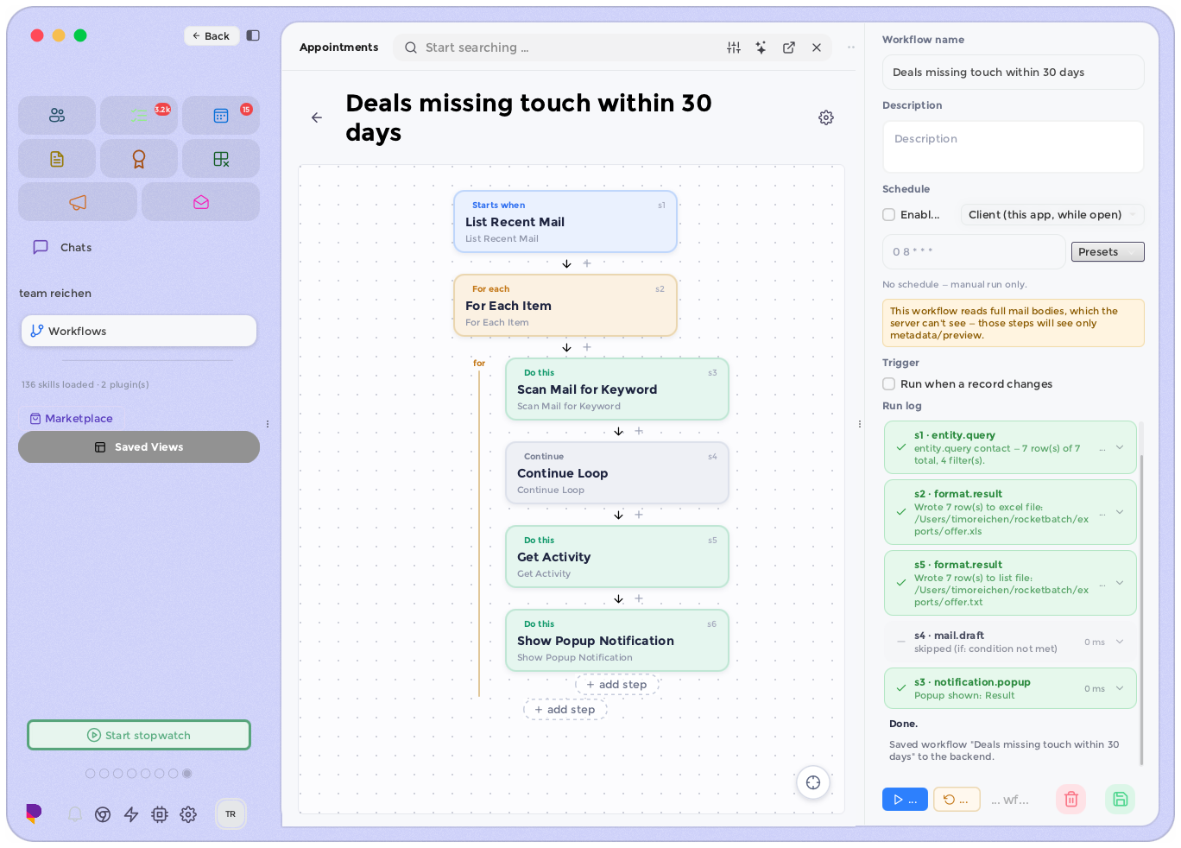
Task: Open the Marketplace link
Action: (x=72, y=419)
